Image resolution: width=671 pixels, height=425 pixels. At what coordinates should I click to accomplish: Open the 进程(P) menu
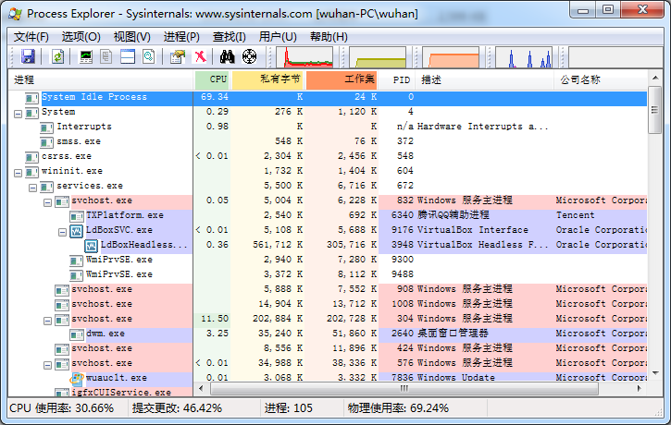click(181, 37)
